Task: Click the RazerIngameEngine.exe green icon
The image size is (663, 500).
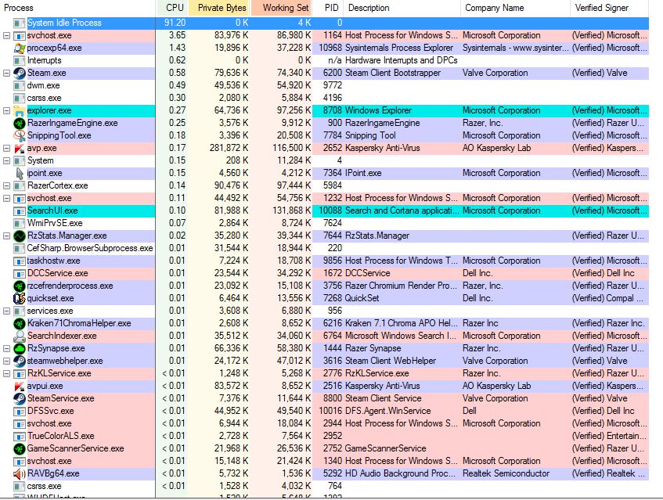Action: coord(20,123)
